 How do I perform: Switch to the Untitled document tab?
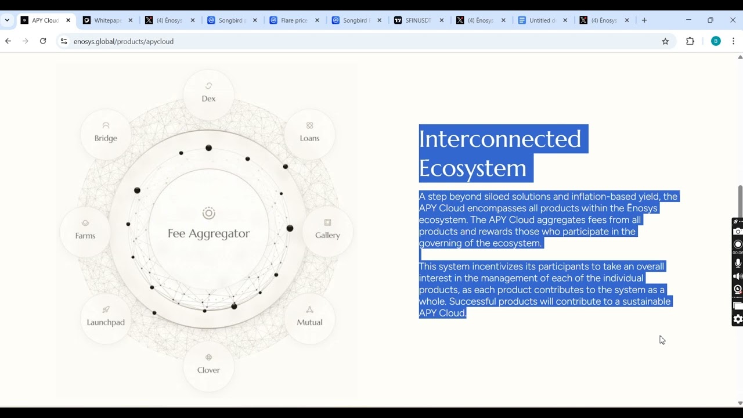[543, 20]
